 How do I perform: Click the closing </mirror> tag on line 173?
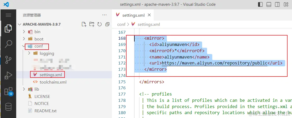pyautogui.click(x=156, y=69)
